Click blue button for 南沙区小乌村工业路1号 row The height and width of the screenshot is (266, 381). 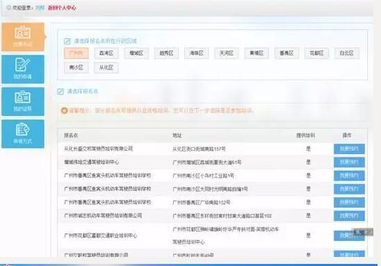click(x=349, y=176)
